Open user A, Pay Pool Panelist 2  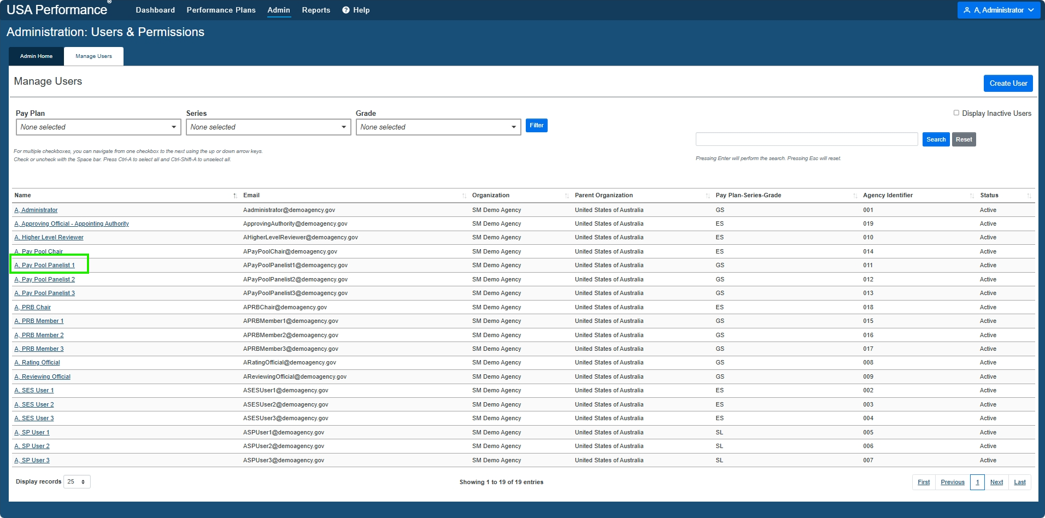click(x=45, y=279)
